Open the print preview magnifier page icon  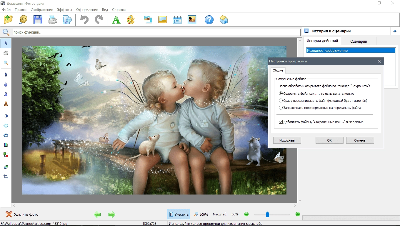[67, 20]
